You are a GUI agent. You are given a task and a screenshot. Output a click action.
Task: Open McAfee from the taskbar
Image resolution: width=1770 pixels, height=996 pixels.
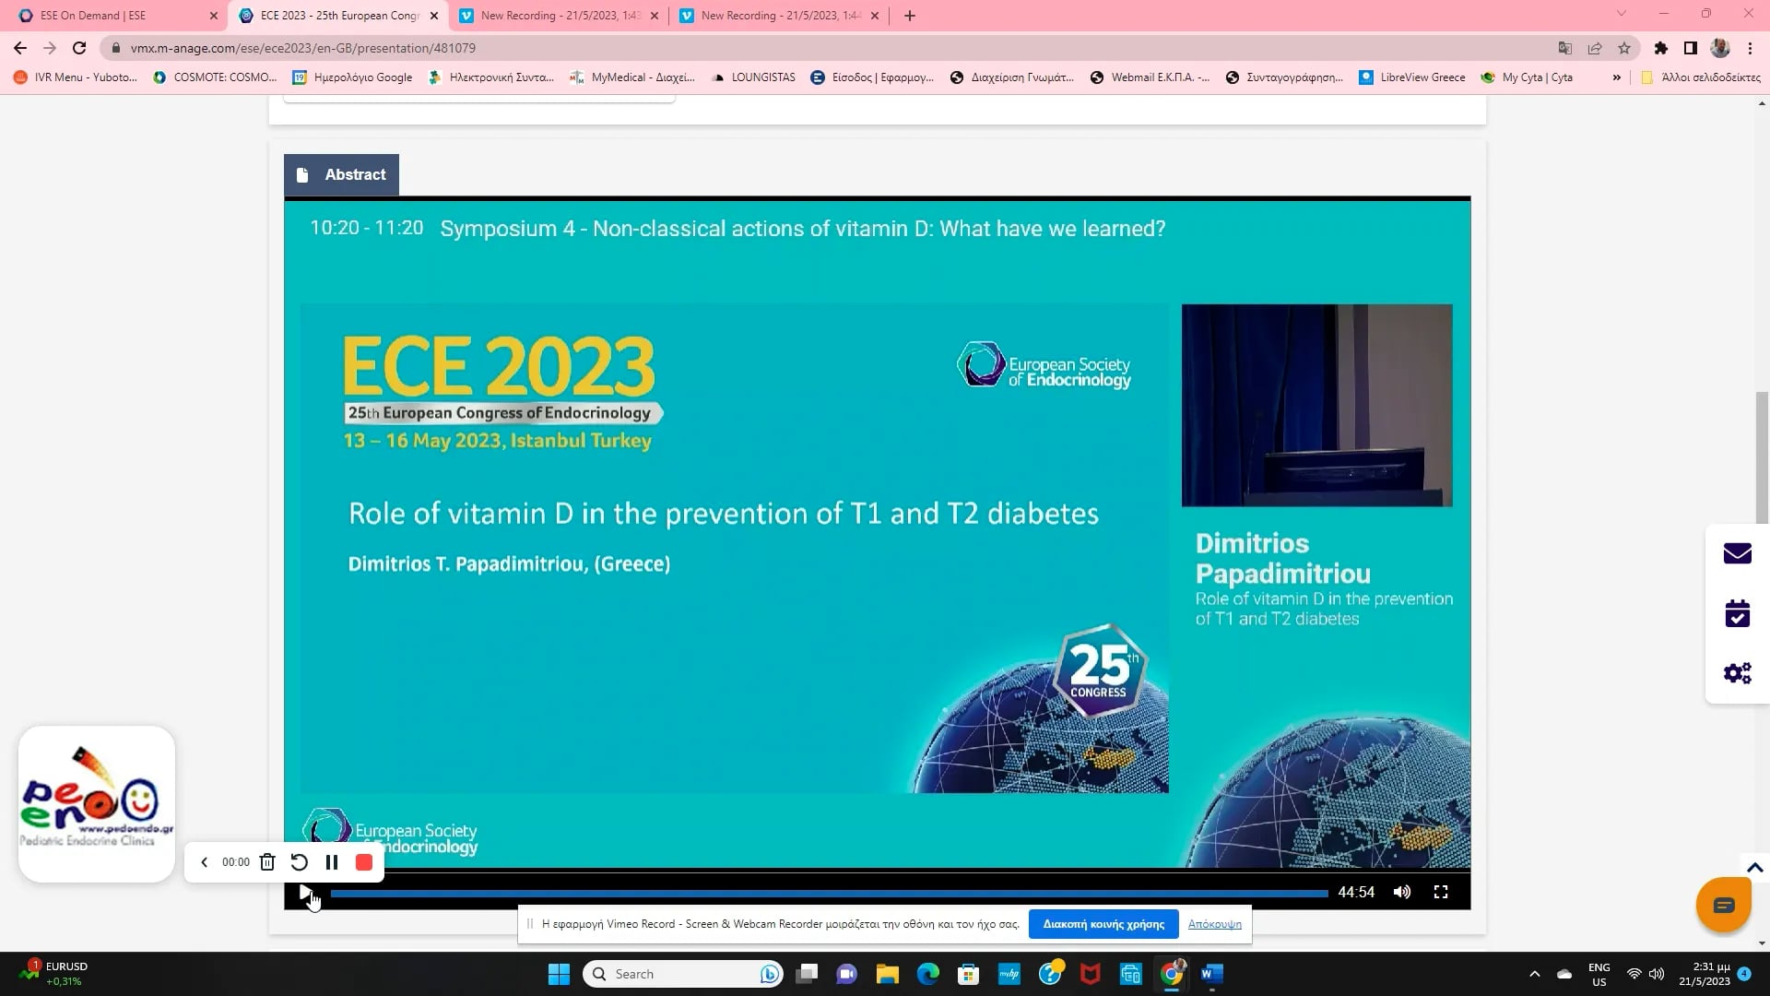[1090, 974]
